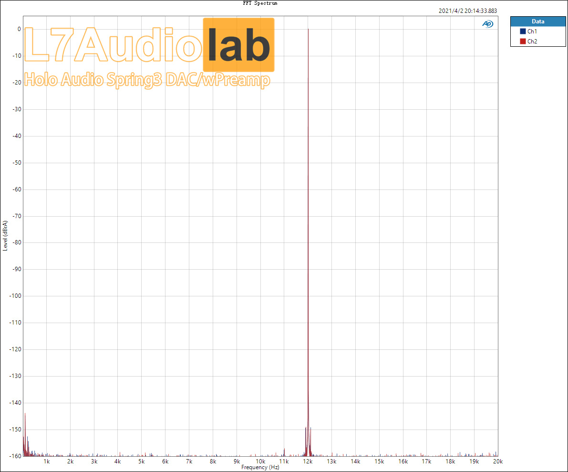
Task: Click the 1k frequency tick label
Action: coord(47,462)
